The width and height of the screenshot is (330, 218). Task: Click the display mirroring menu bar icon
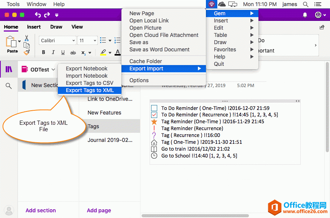(233, 4)
